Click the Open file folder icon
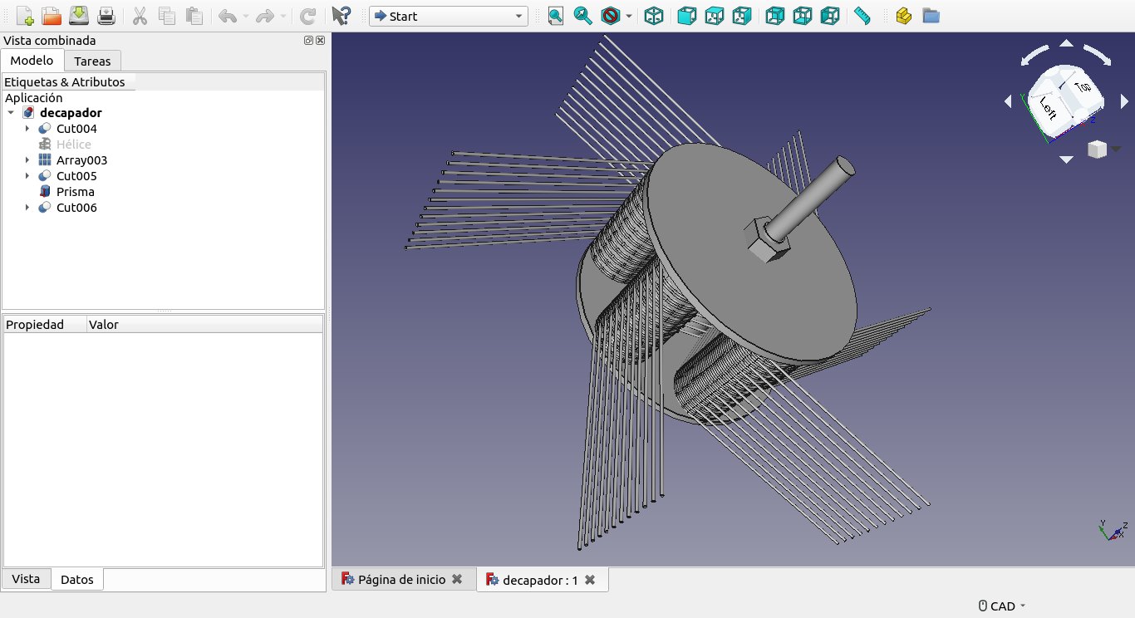1135x618 pixels. point(52,16)
